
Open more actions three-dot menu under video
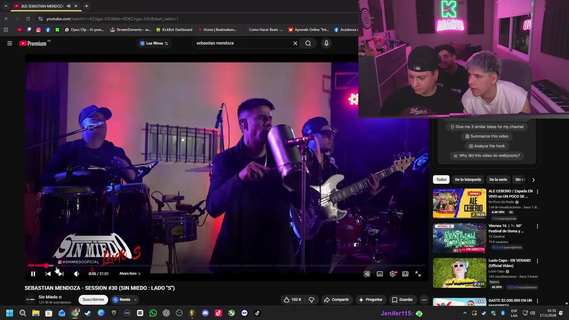coord(424,300)
